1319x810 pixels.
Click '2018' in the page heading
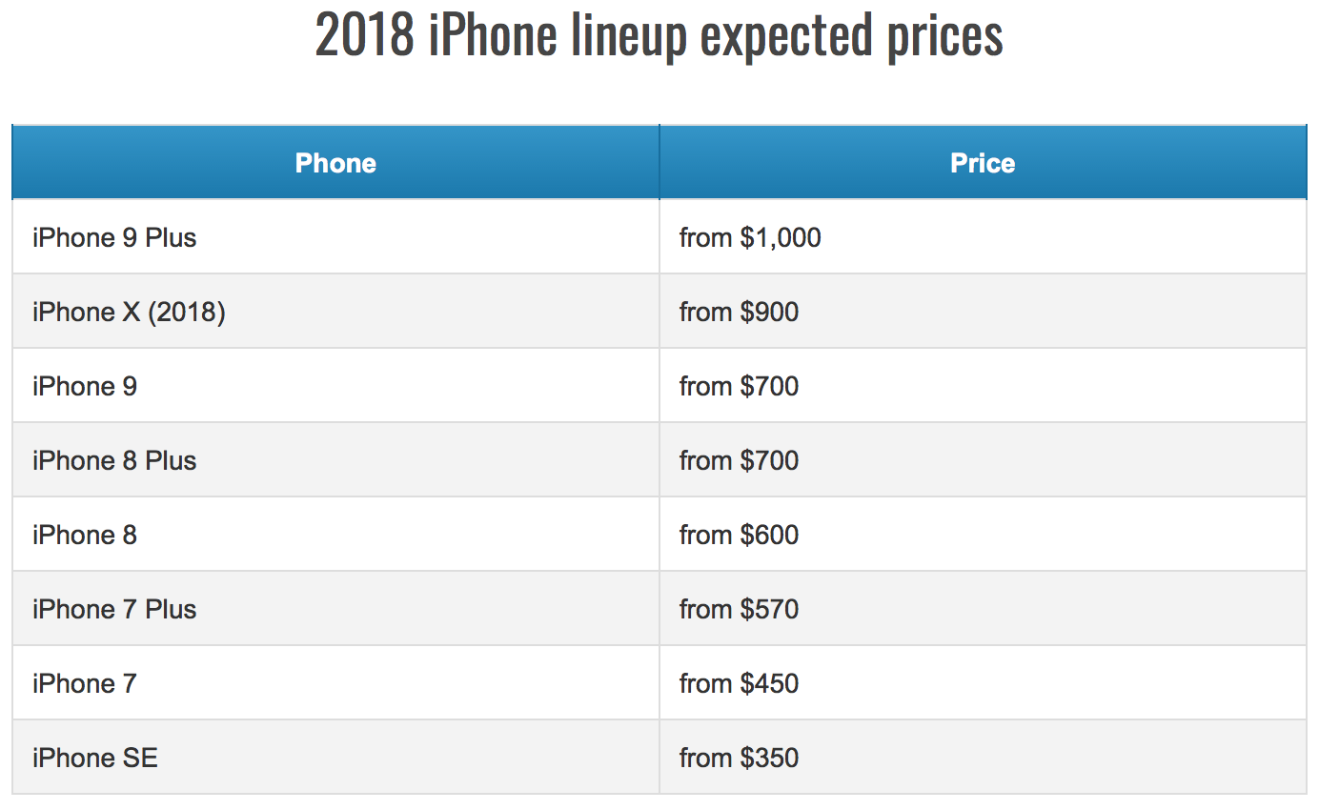click(x=365, y=35)
